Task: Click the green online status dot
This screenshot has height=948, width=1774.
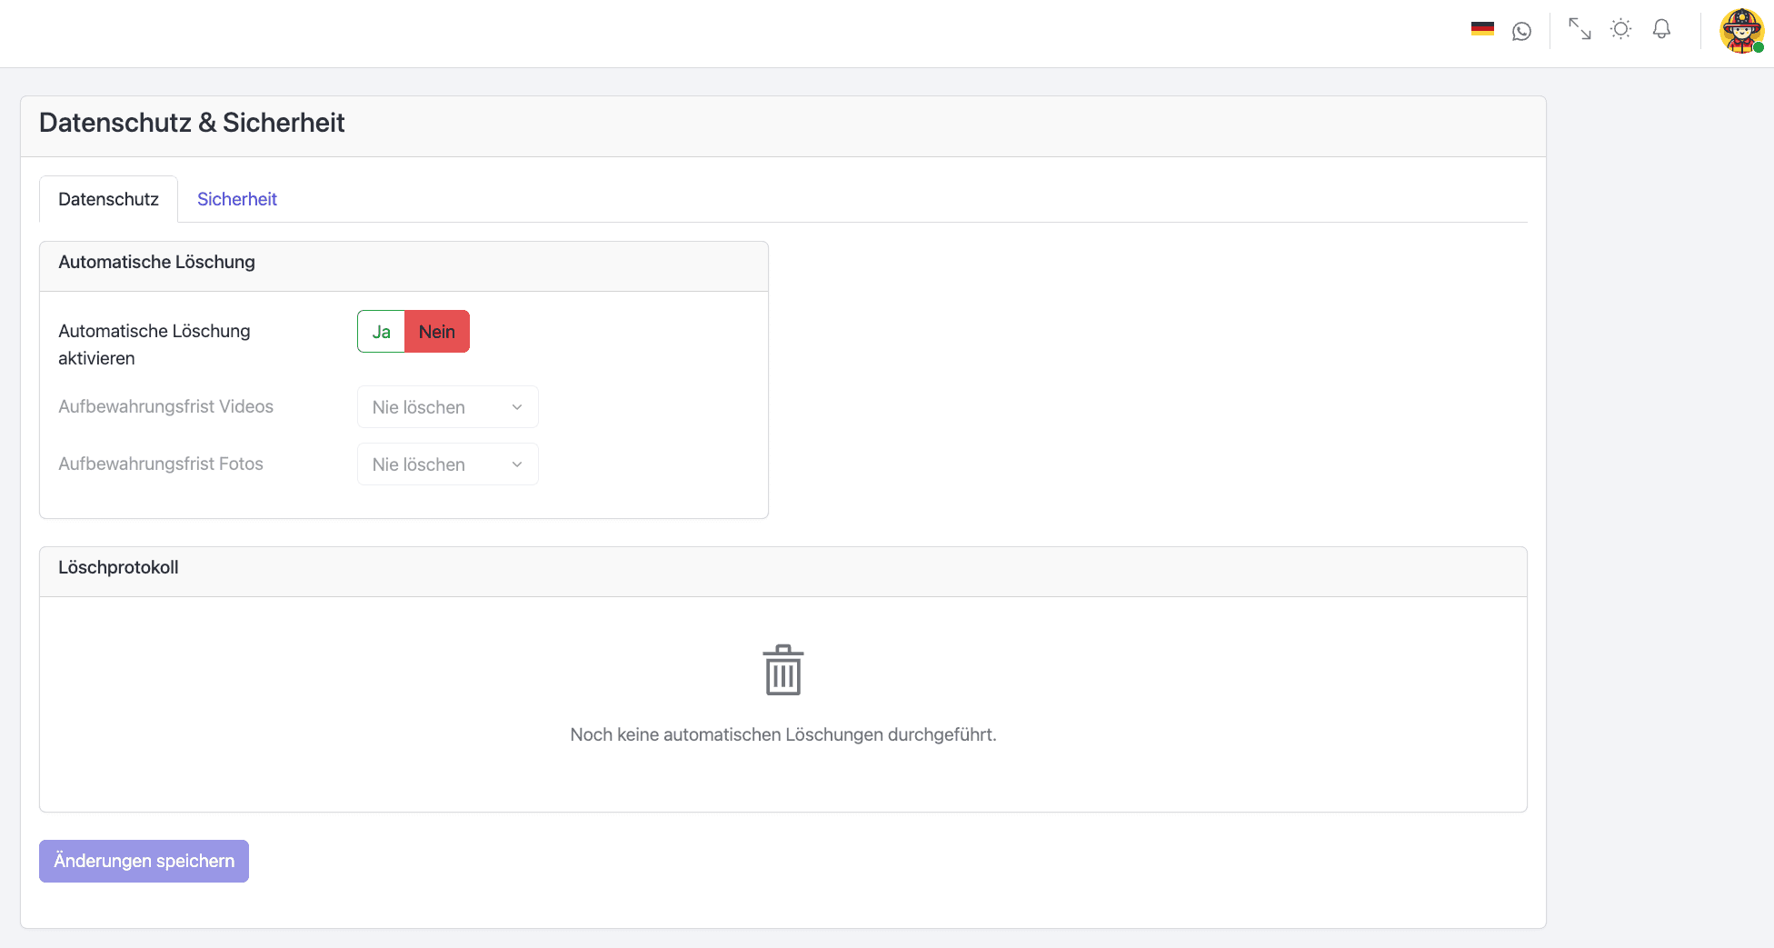Action: [x=1759, y=47]
